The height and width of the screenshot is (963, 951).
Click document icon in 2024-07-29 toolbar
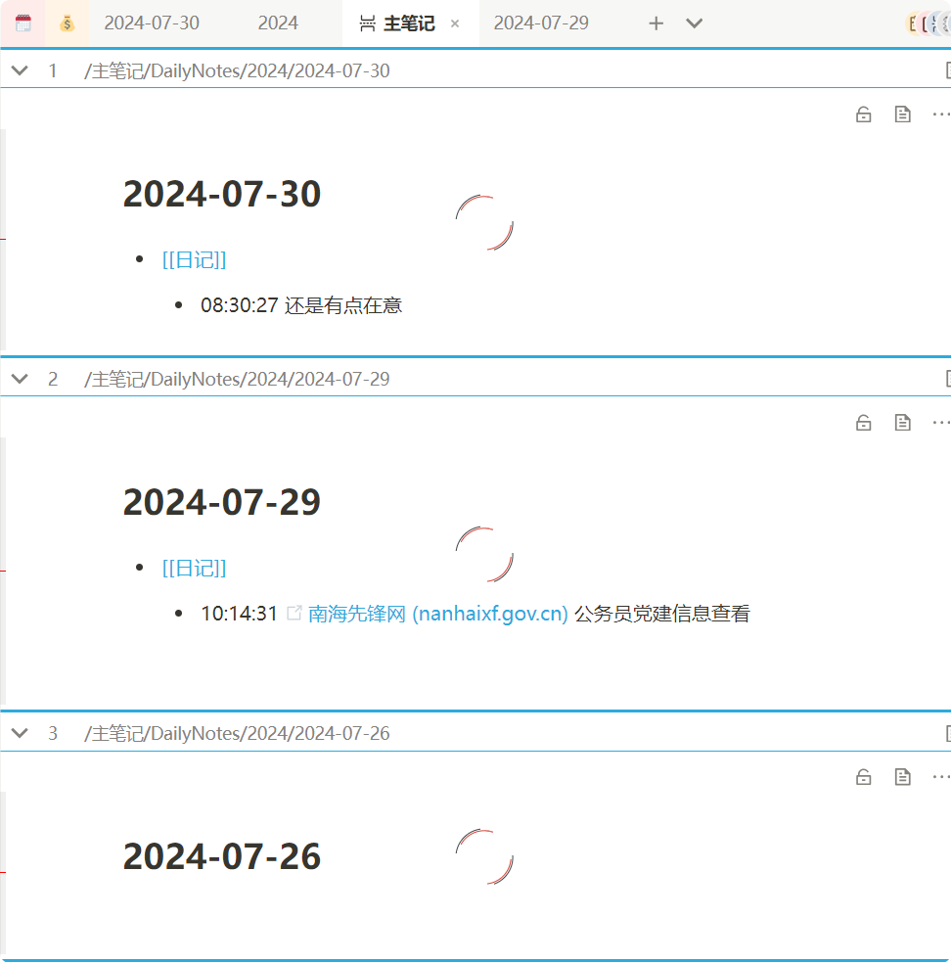click(x=902, y=423)
